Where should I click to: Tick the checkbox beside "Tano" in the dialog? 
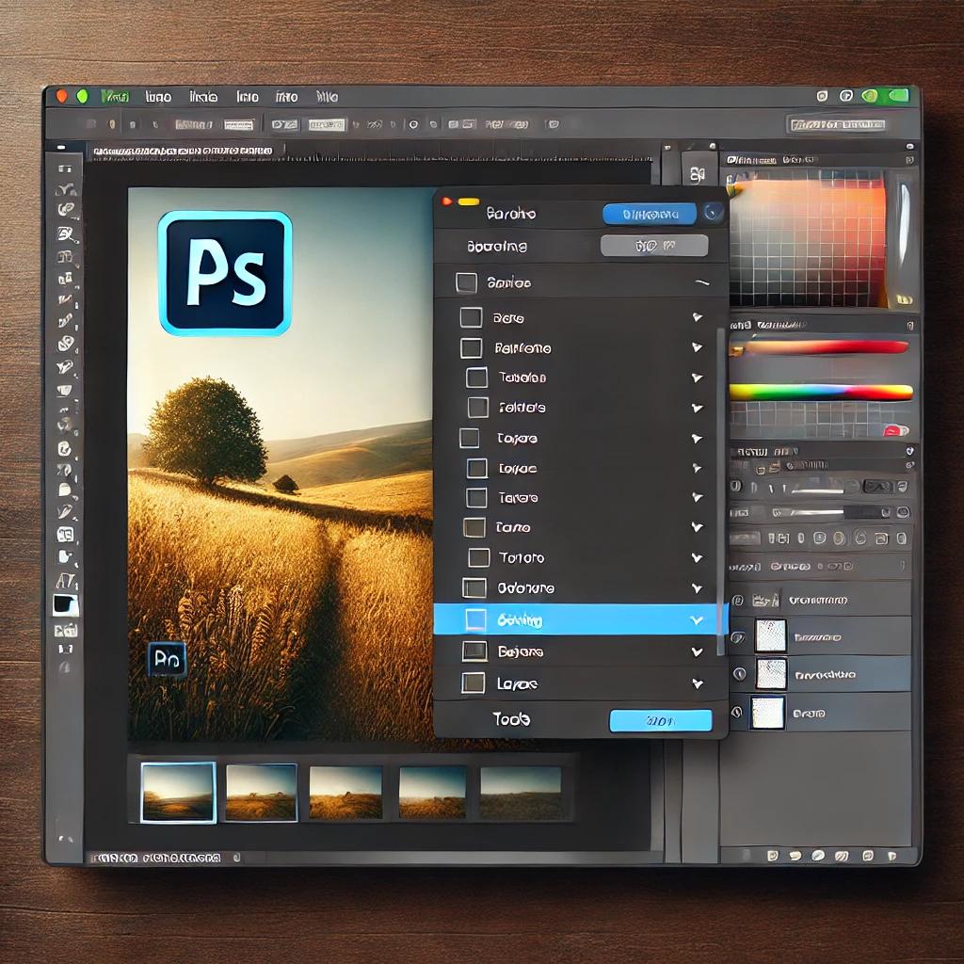[x=474, y=527]
